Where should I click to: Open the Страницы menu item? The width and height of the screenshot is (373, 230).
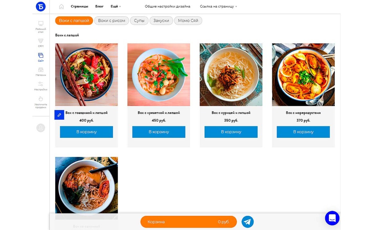click(x=79, y=6)
